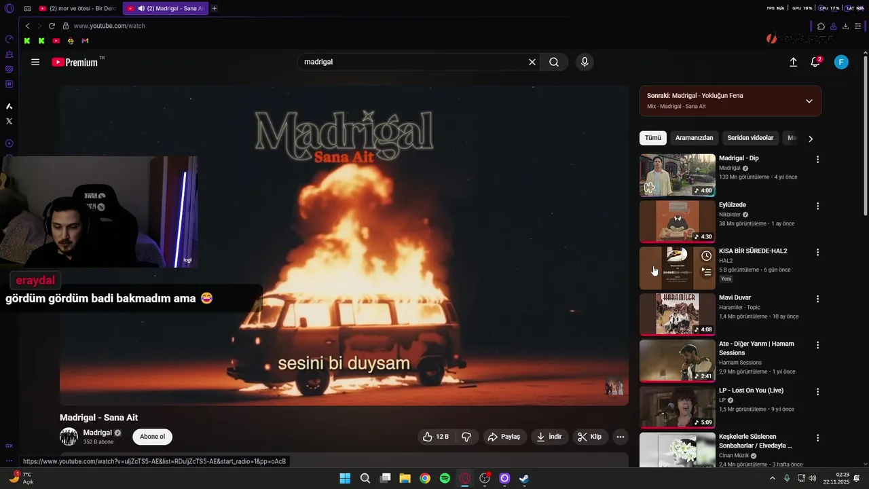Open Chrome from the taskbar
The image size is (869, 489).
425,478
